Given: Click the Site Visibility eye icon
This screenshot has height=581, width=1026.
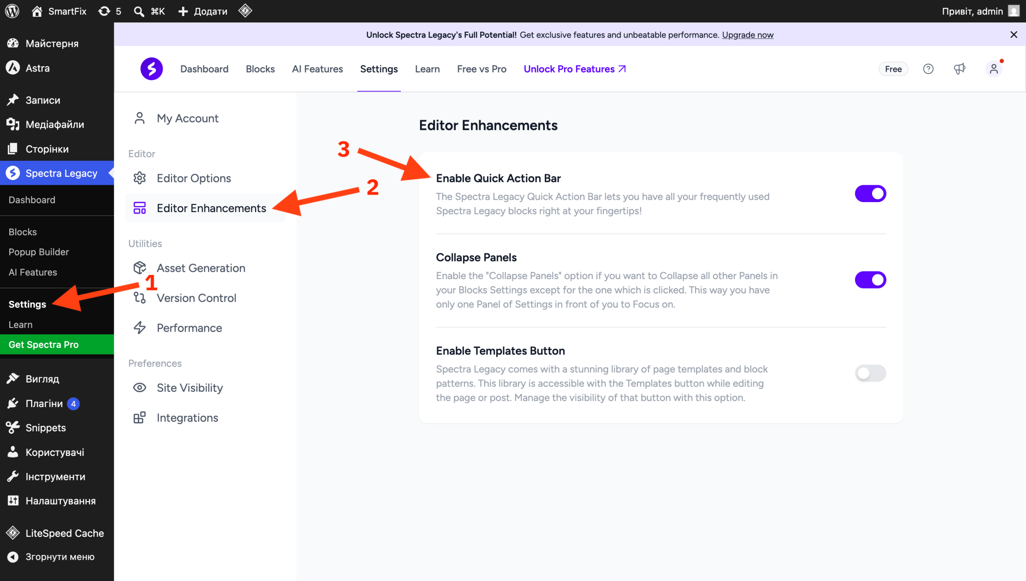Looking at the screenshot, I should coord(139,388).
